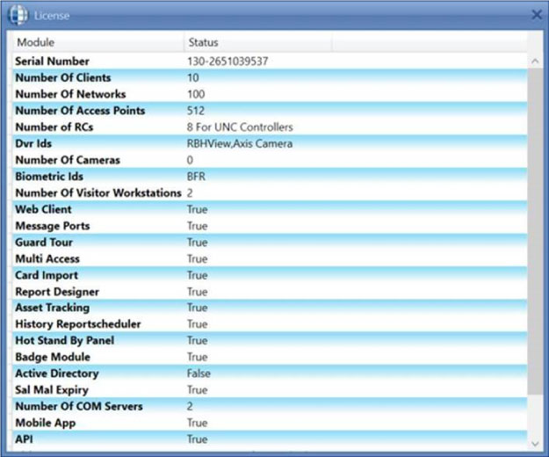Close the License dialog
Screen dimensions: 549x457
pos(537,14)
